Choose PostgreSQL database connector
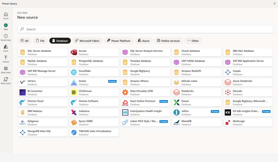278x162 pixels. tap(94, 62)
